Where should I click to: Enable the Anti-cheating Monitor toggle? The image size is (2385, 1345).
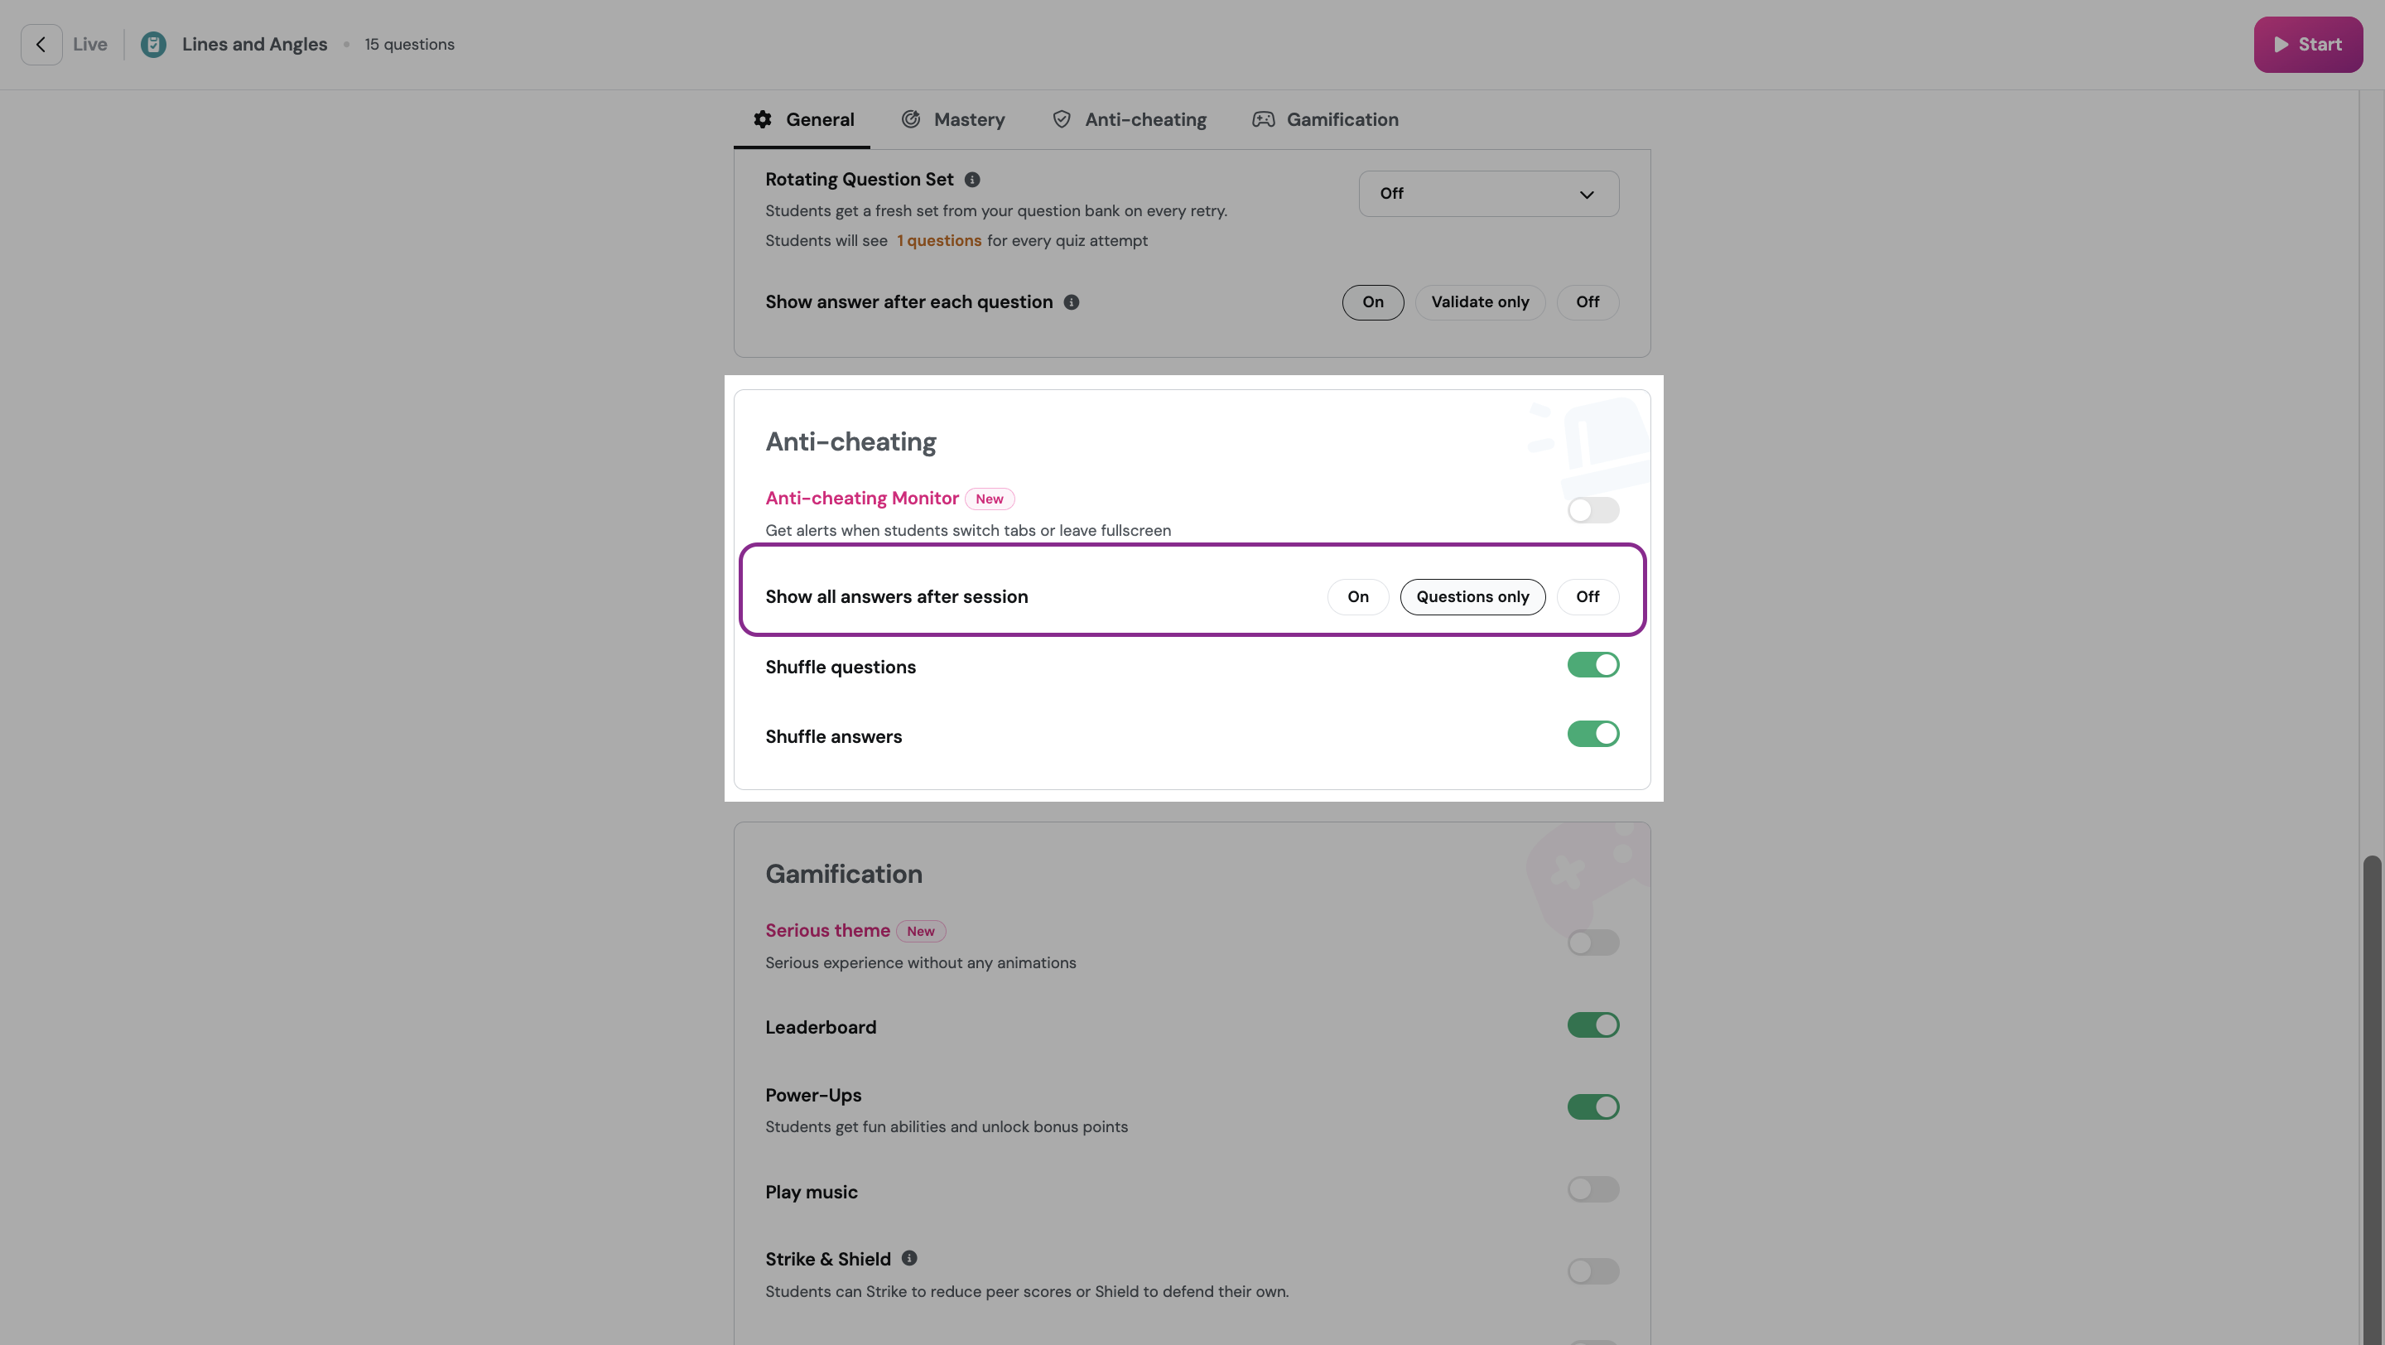[x=1592, y=510]
